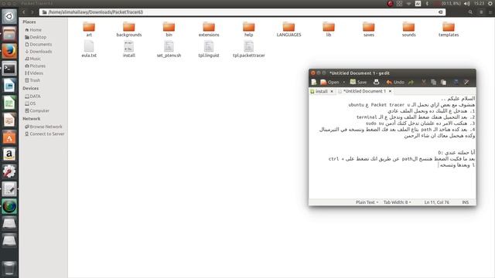Select the art folder

[89, 29]
